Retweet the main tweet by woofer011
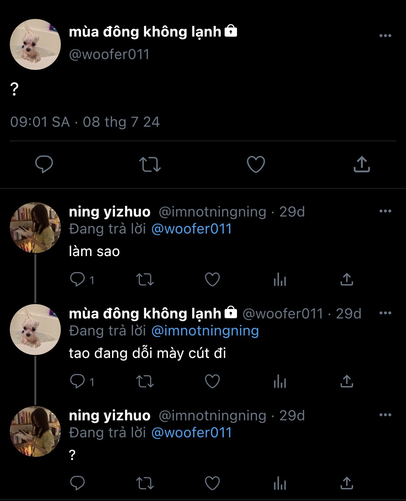Viewport: 406px width, 501px height. (x=150, y=164)
